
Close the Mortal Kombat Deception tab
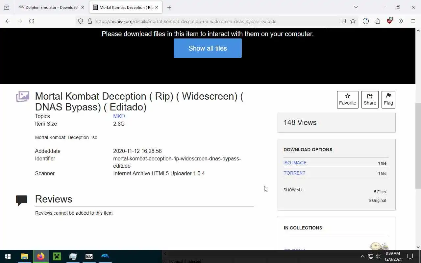[157, 7]
